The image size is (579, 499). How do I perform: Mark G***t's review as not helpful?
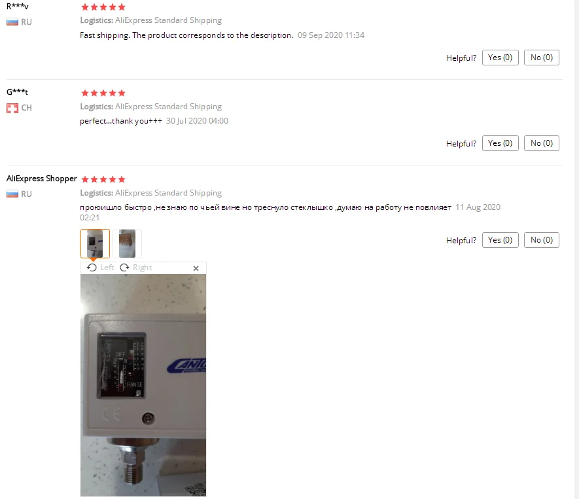(x=541, y=143)
